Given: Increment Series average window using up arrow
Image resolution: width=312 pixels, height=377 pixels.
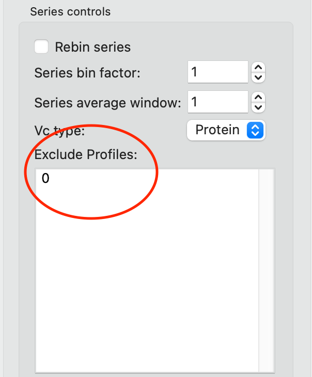Looking at the screenshot, I should pyautogui.click(x=259, y=97).
